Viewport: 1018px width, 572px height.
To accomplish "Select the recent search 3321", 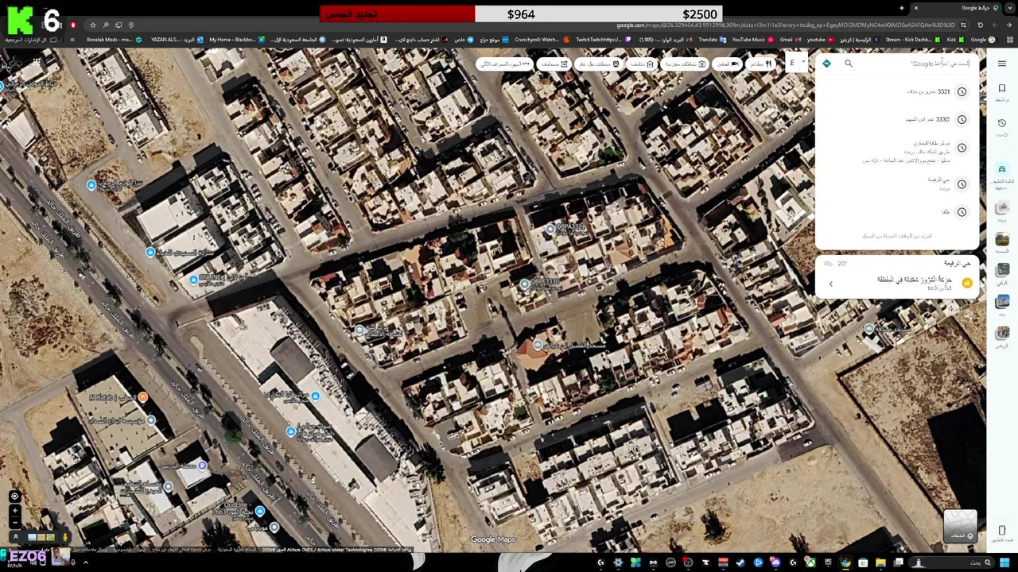I will 899,91.
